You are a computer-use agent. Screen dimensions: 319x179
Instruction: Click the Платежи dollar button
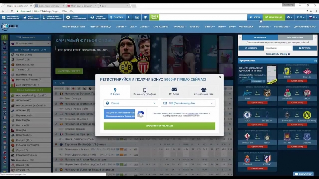116,18
